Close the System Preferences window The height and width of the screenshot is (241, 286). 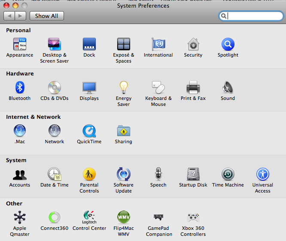pos(6,6)
